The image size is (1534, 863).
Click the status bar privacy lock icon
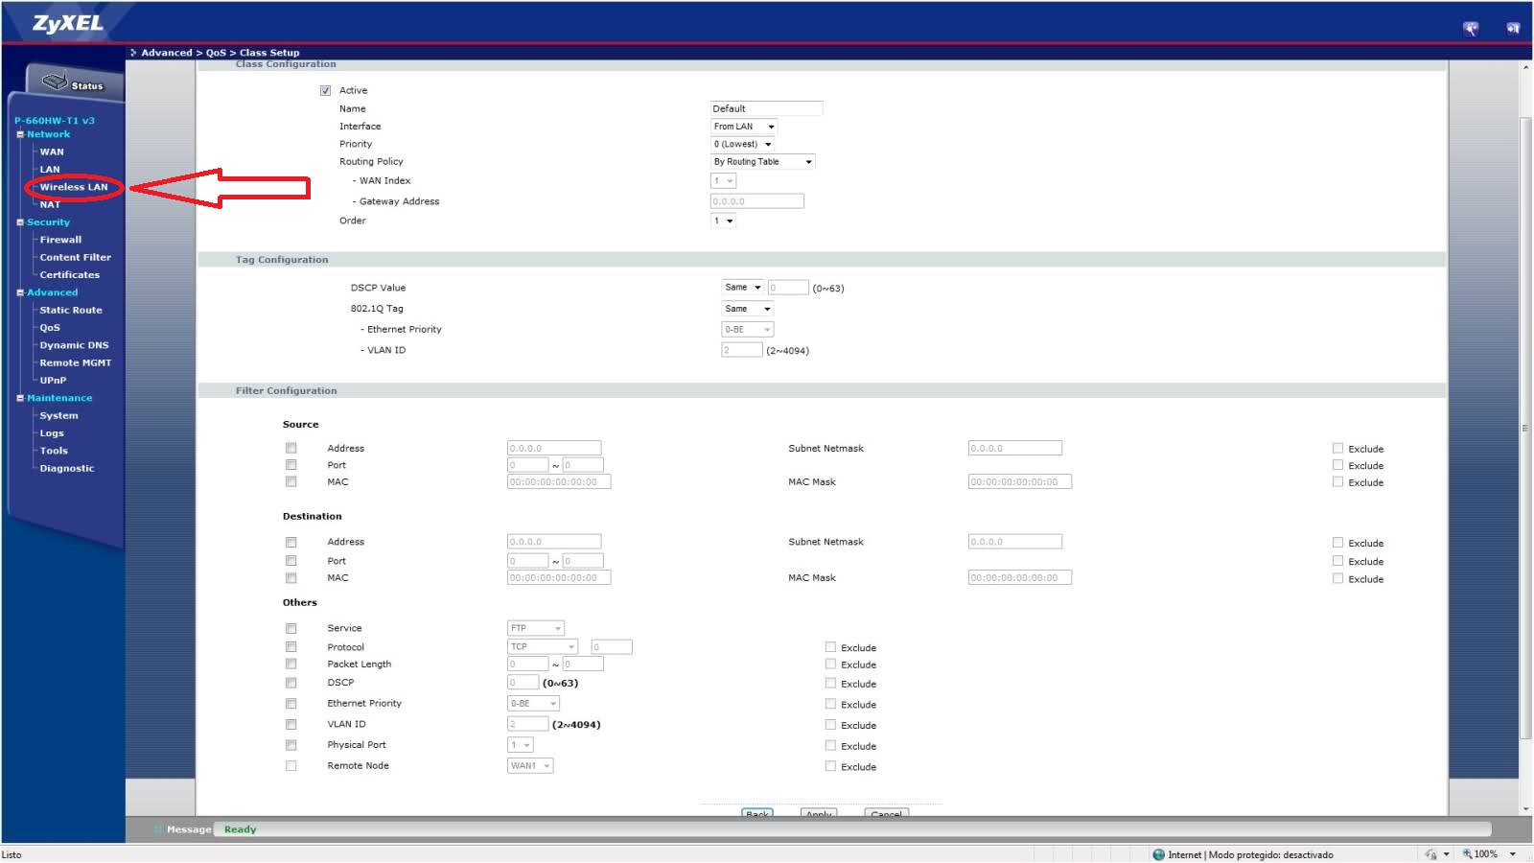pyautogui.click(x=1431, y=854)
